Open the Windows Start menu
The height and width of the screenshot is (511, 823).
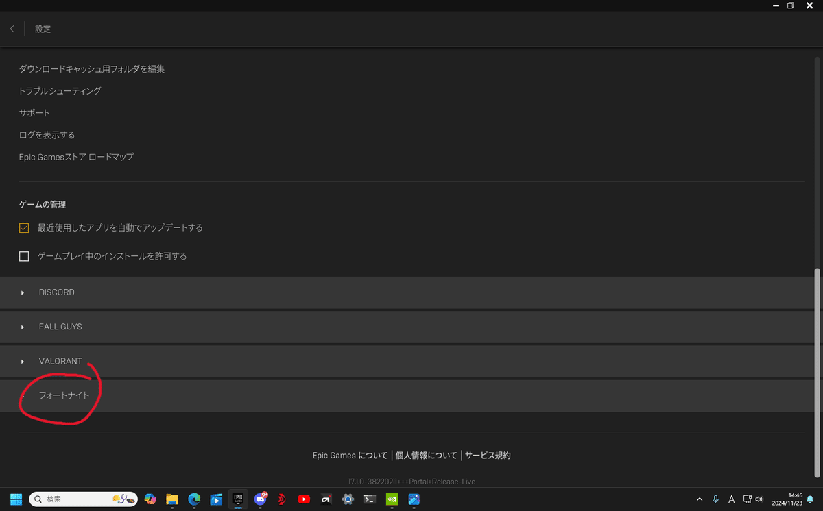[x=16, y=499]
